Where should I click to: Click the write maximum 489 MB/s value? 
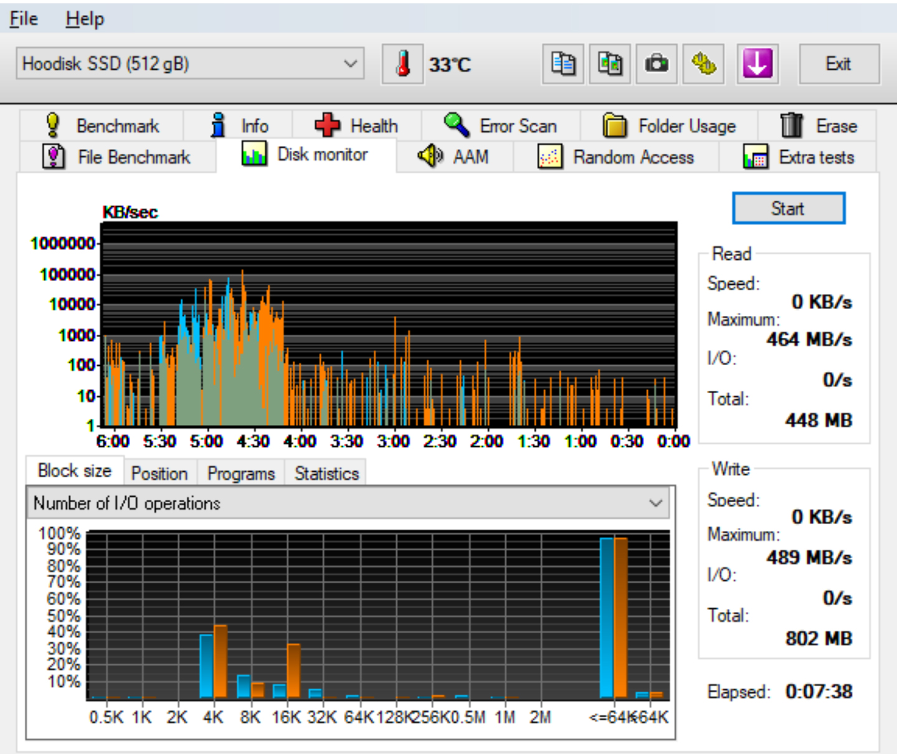pyautogui.click(x=809, y=557)
